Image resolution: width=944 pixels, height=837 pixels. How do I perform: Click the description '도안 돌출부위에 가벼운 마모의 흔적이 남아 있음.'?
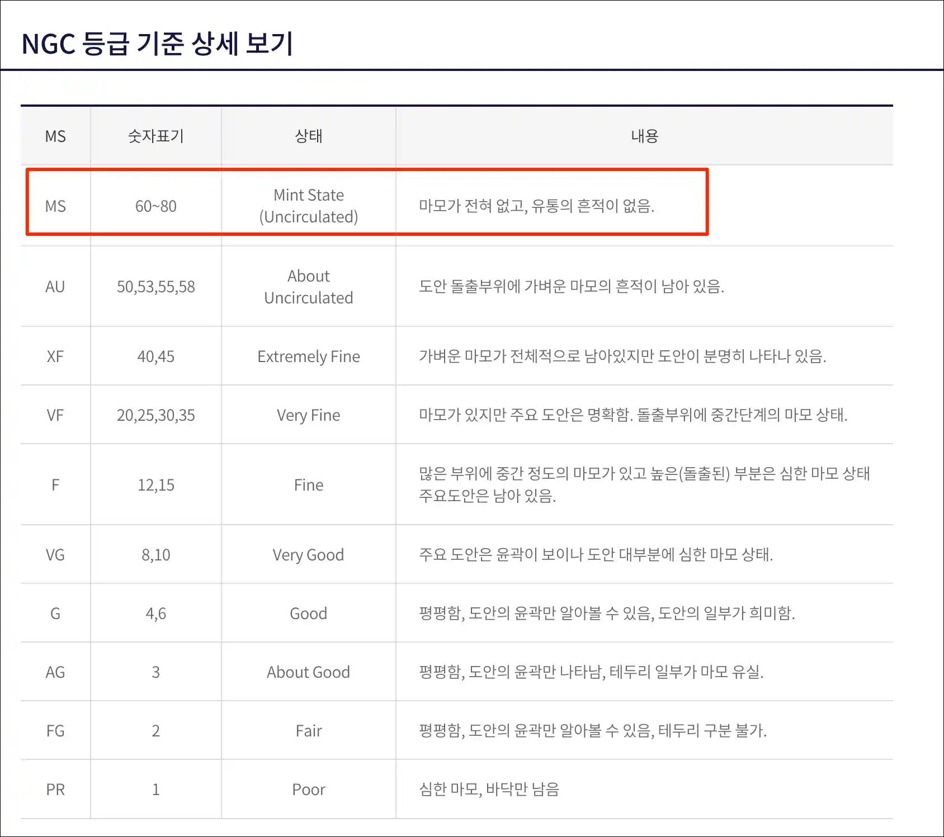572,287
